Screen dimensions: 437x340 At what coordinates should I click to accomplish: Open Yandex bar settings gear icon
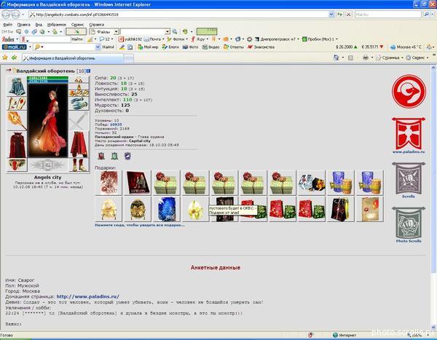tap(249, 39)
